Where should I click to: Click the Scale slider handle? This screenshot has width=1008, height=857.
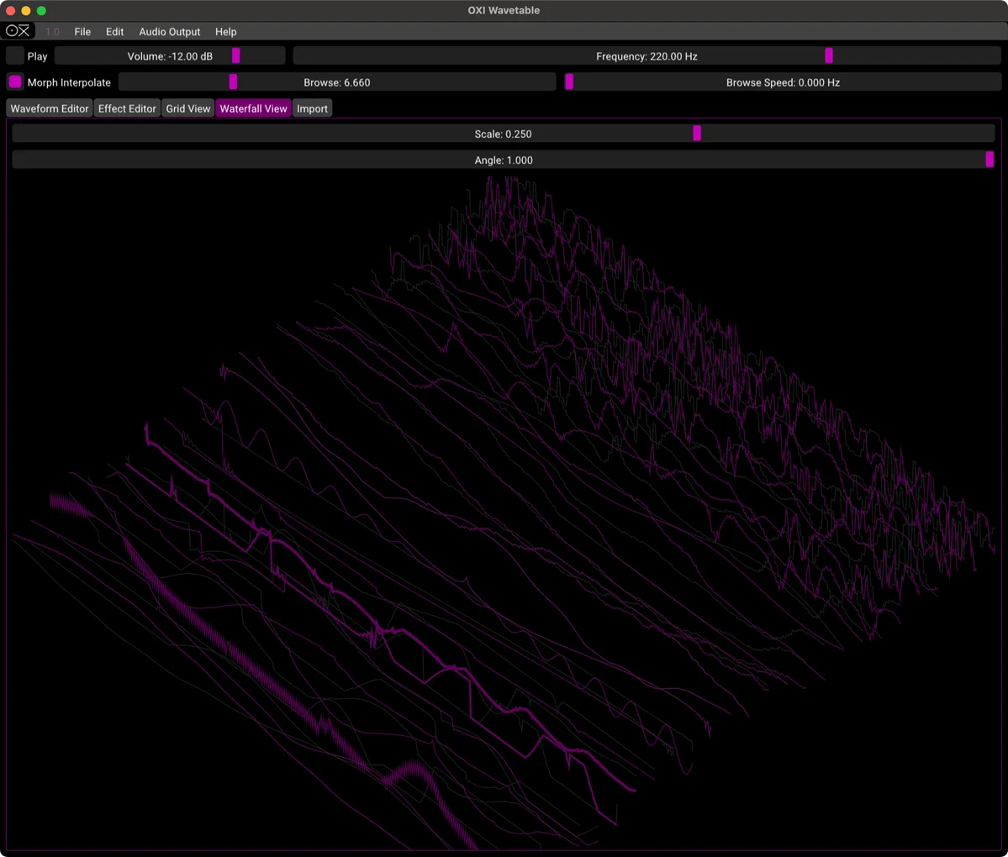[x=697, y=133]
